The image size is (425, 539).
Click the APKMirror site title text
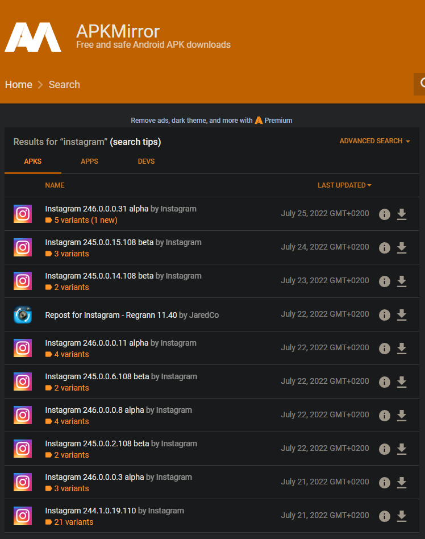[x=118, y=31]
